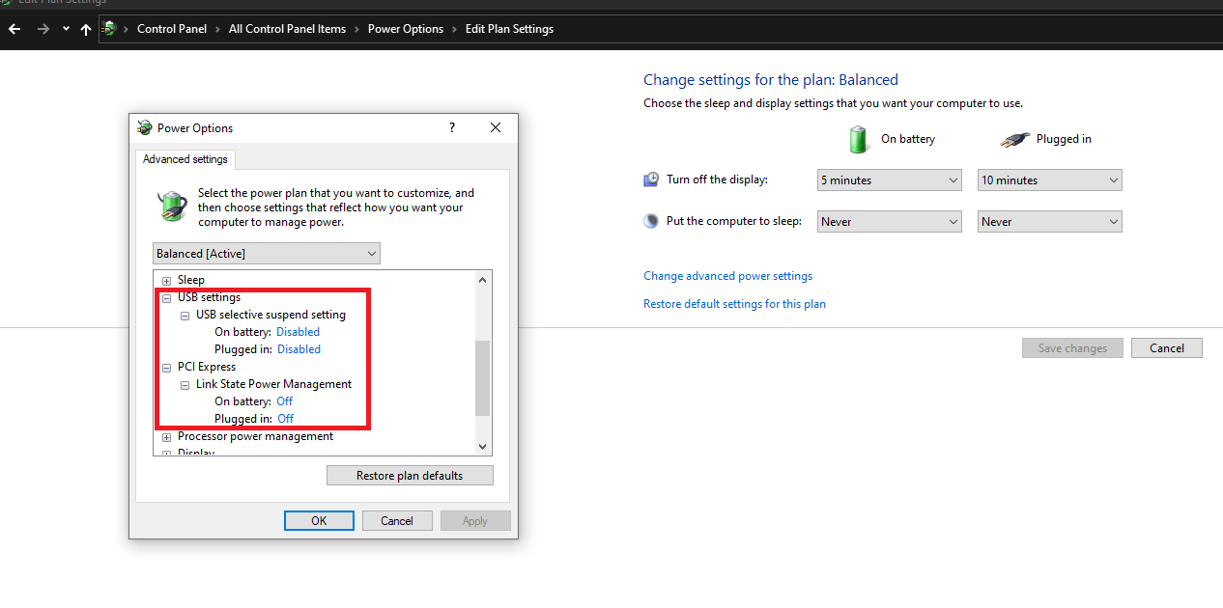1223x608 pixels.
Task: Click Processor power management item text
Action: (256, 436)
